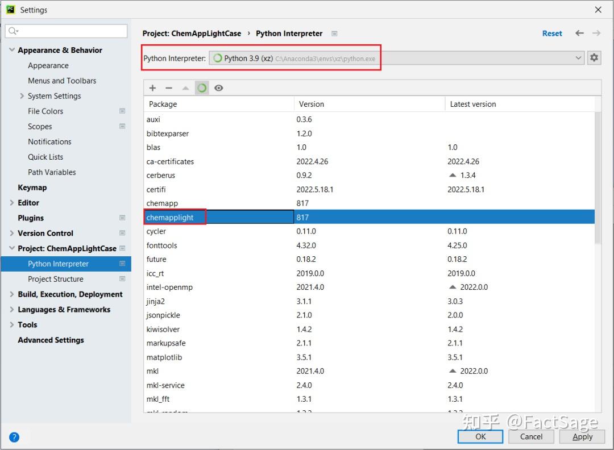Collapse Project: ChemAppLightCase section

pyautogui.click(x=12, y=248)
